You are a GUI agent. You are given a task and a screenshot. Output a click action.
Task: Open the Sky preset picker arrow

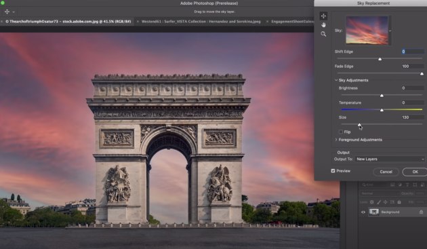390,31
